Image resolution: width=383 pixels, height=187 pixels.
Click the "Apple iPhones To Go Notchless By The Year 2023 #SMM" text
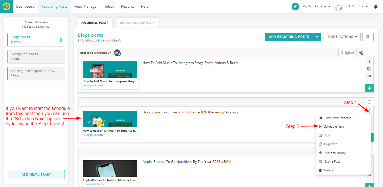187,162
